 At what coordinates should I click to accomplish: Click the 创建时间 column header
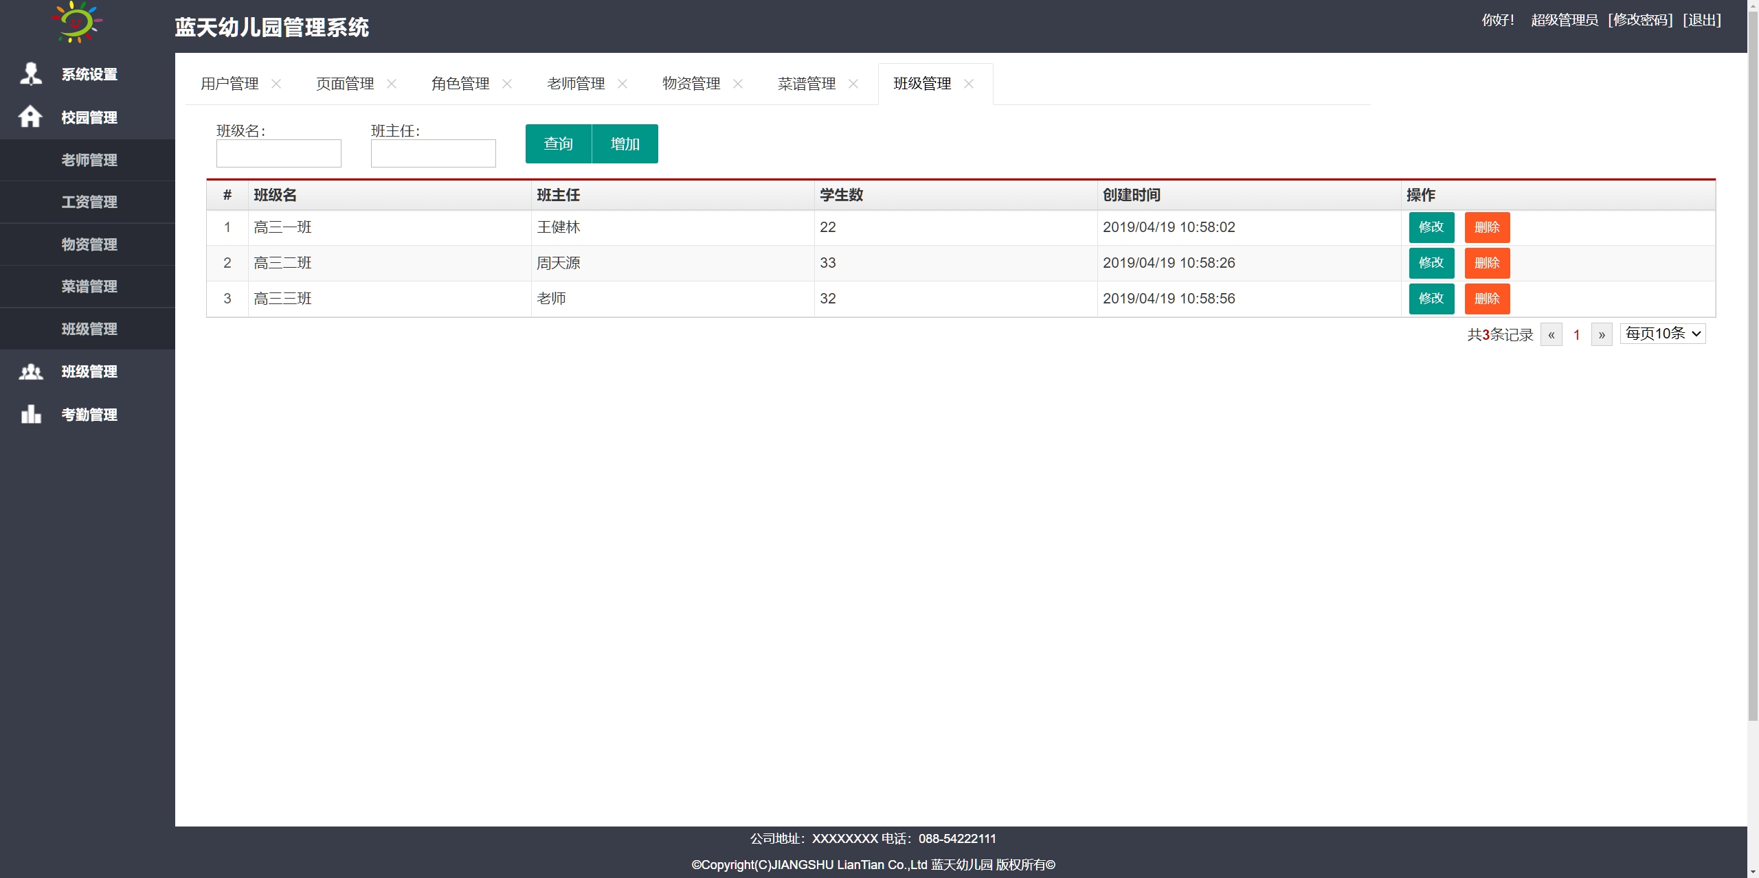[x=1249, y=195]
